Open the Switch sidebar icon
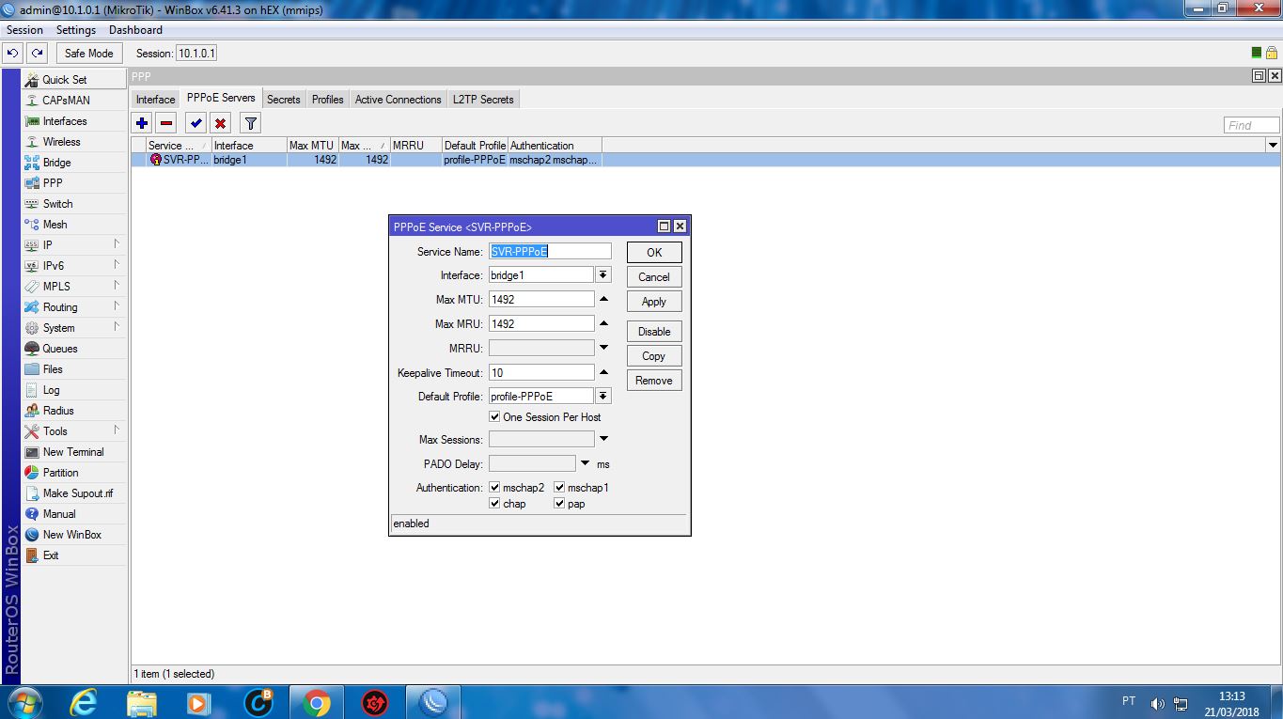The height and width of the screenshot is (719, 1283). click(x=32, y=204)
